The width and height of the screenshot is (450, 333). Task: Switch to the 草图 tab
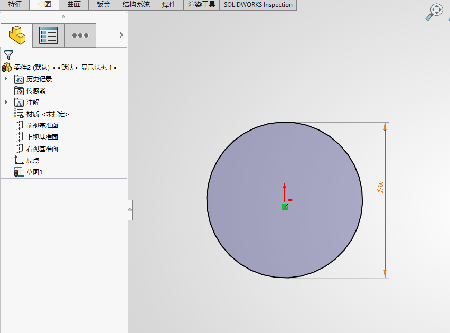[x=44, y=5]
